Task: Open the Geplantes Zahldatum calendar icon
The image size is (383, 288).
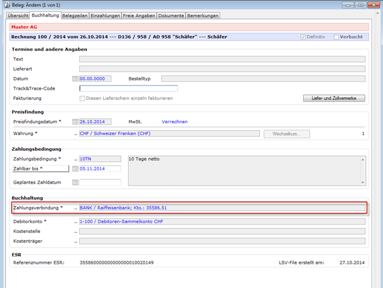Action: coord(75,183)
